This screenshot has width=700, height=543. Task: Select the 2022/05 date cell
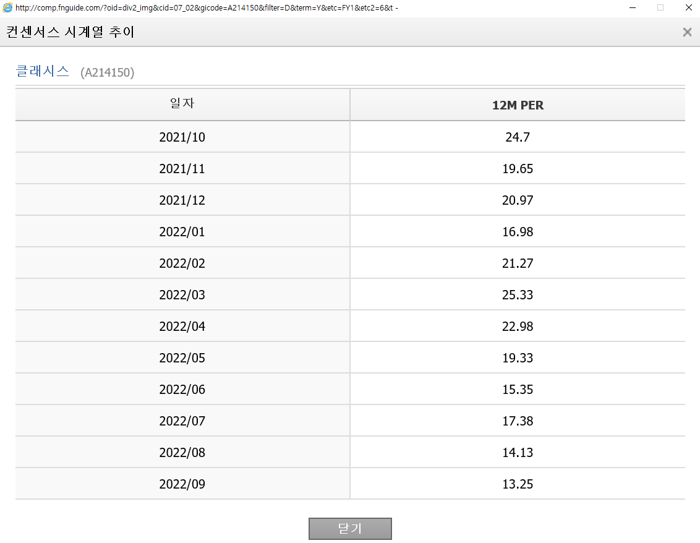click(x=182, y=358)
